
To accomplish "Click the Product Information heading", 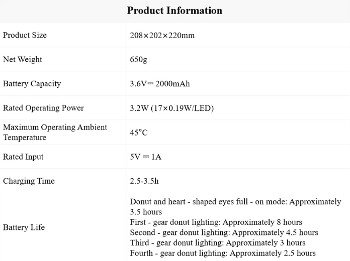I will [x=174, y=11].
